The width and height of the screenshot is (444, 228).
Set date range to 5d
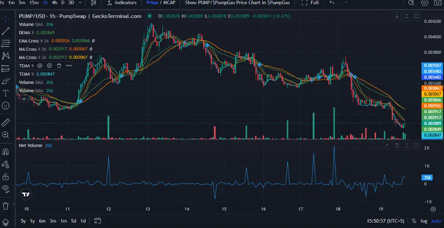click(x=74, y=221)
